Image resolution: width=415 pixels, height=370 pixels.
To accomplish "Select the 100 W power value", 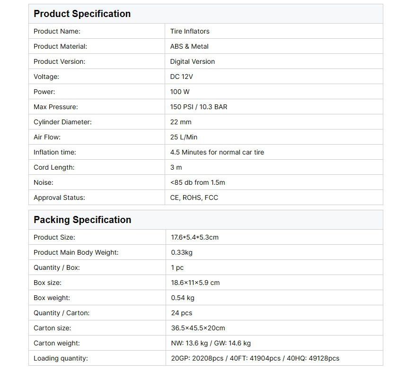I will tap(180, 92).
